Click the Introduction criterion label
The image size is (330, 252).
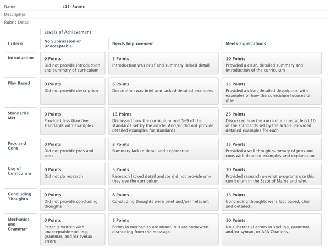tap(21, 58)
